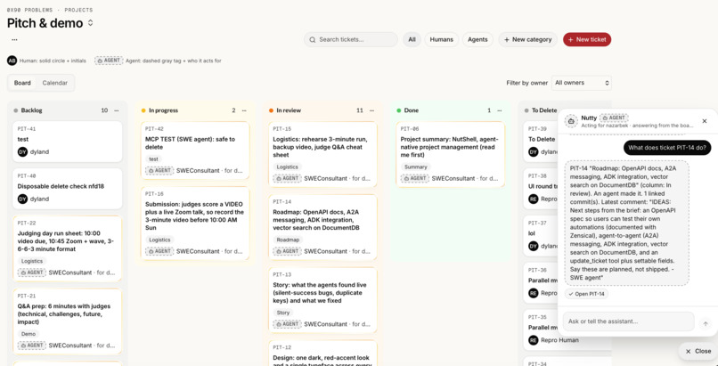718x366 pixels.
Task: Open Q&A prep ticket PIT-21
Action: (x=68, y=321)
